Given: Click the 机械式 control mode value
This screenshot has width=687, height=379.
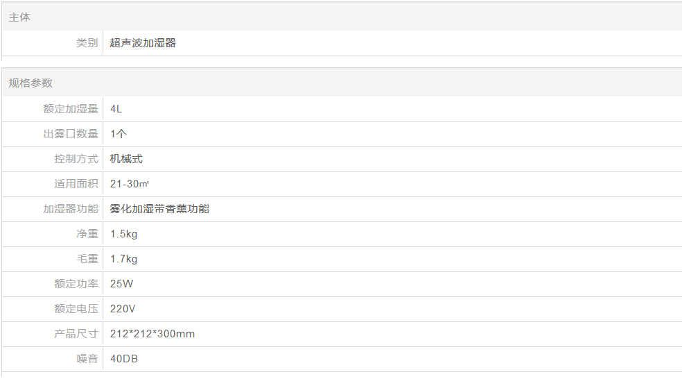Looking at the screenshot, I should [x=126, y=158].
